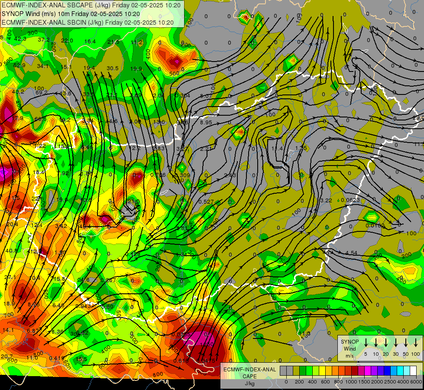
Task: Click the 69.2 CIN value on map
Action: click(x=42, y=93)
